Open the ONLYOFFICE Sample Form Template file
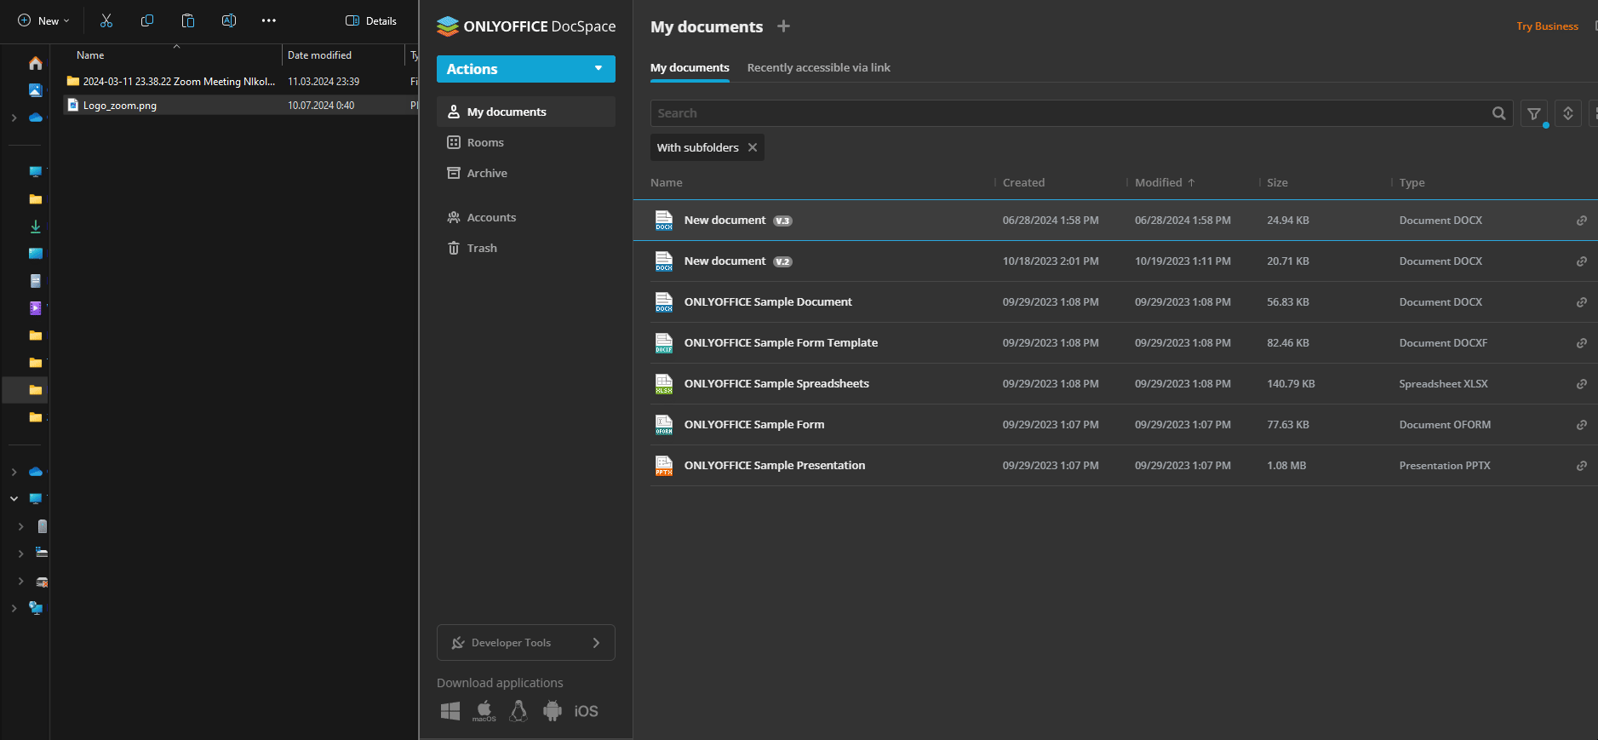This screenshot has width=1598, height=740. point(781,343)
